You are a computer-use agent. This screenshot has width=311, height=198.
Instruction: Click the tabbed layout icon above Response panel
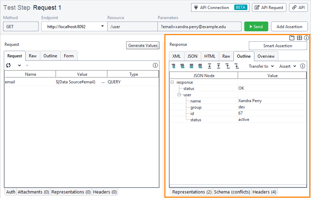(292, 38)
